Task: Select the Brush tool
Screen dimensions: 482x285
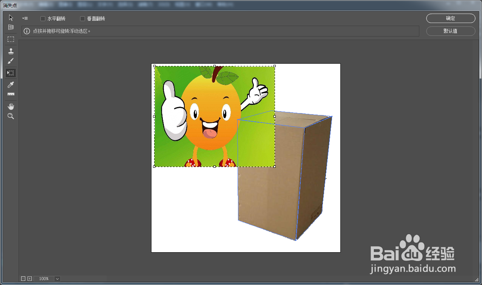Action: (11, 61)
